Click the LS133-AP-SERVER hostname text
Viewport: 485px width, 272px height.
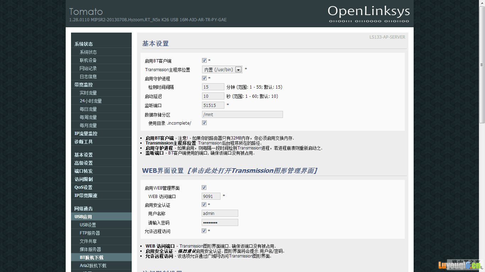(x=387, y=37)
